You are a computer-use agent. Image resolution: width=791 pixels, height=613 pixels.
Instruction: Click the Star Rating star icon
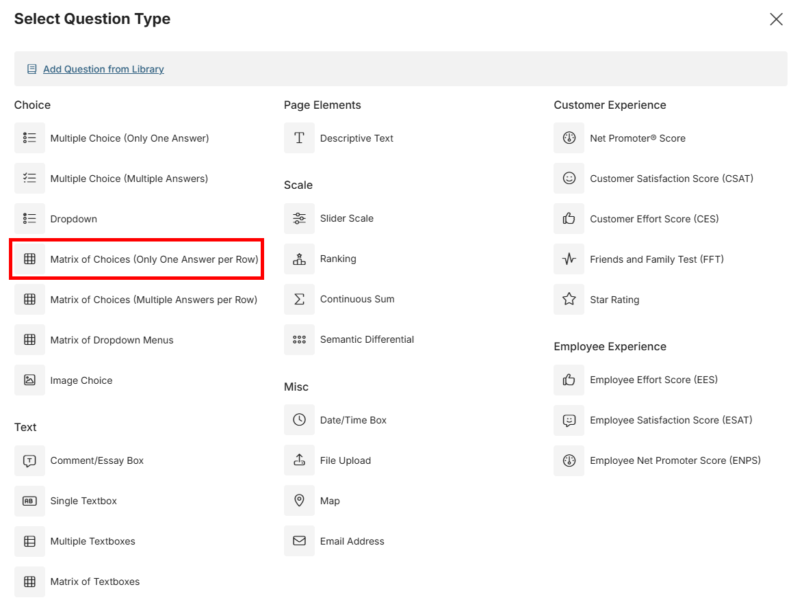[x=569, y=299]
